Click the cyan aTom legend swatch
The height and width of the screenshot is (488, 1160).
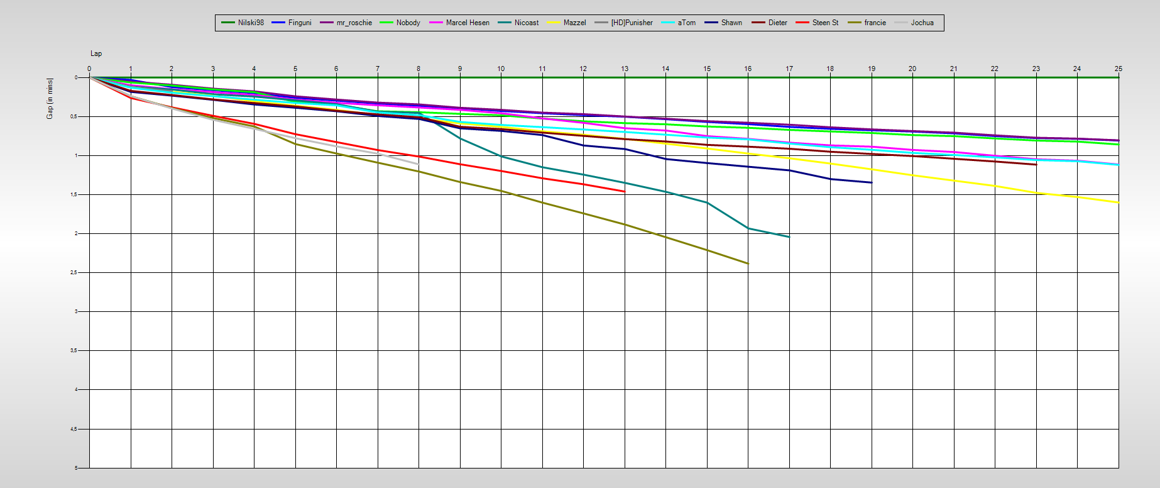(x=667, y=23)
